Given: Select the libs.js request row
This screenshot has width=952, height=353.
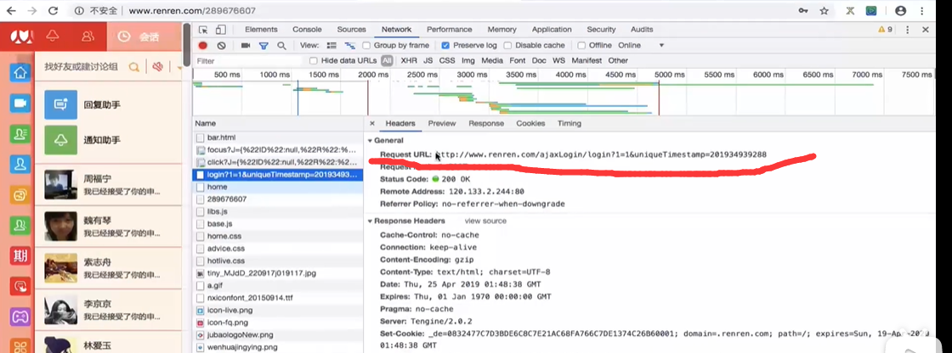Looking at the screenshot, I should click(x=278, y=211).
